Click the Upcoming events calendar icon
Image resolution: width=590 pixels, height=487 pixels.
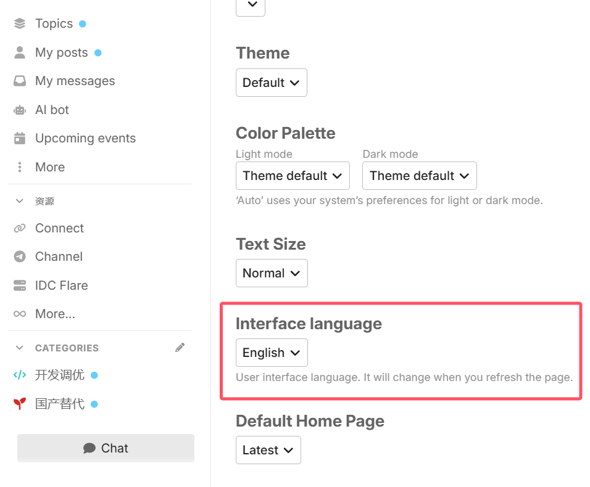click(x=20, y=138)
